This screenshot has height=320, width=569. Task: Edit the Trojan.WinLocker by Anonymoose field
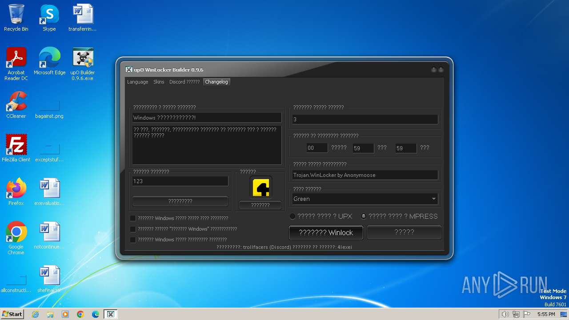click(x=365, y=175)
